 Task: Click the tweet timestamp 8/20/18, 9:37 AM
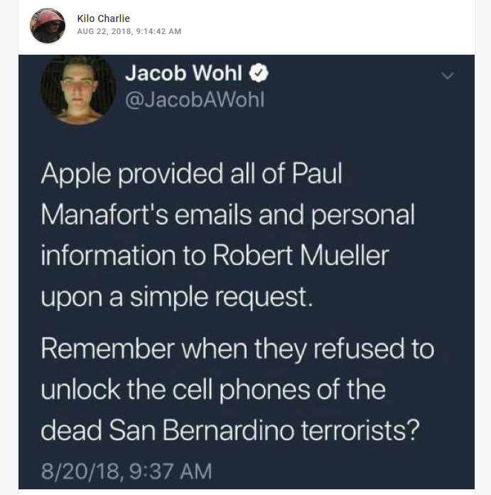click(x=126, y=472)
